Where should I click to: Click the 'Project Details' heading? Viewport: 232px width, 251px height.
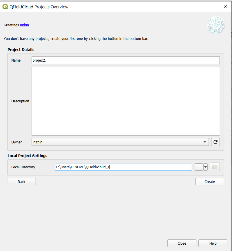(21, 50)
